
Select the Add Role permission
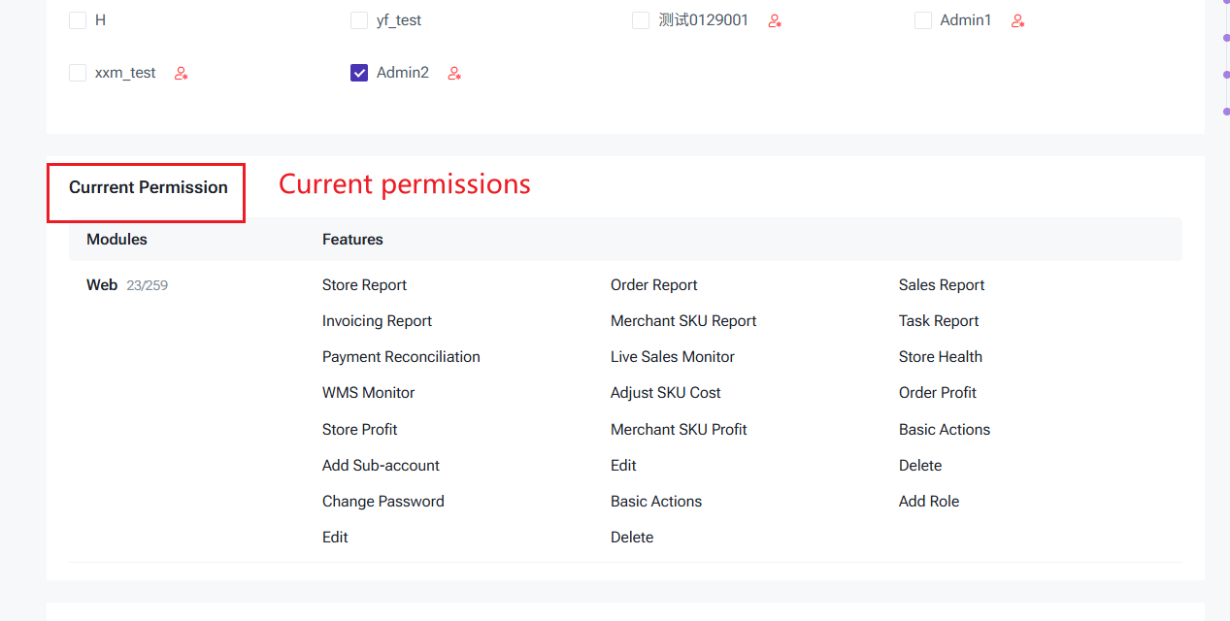(x=928, y=502)
